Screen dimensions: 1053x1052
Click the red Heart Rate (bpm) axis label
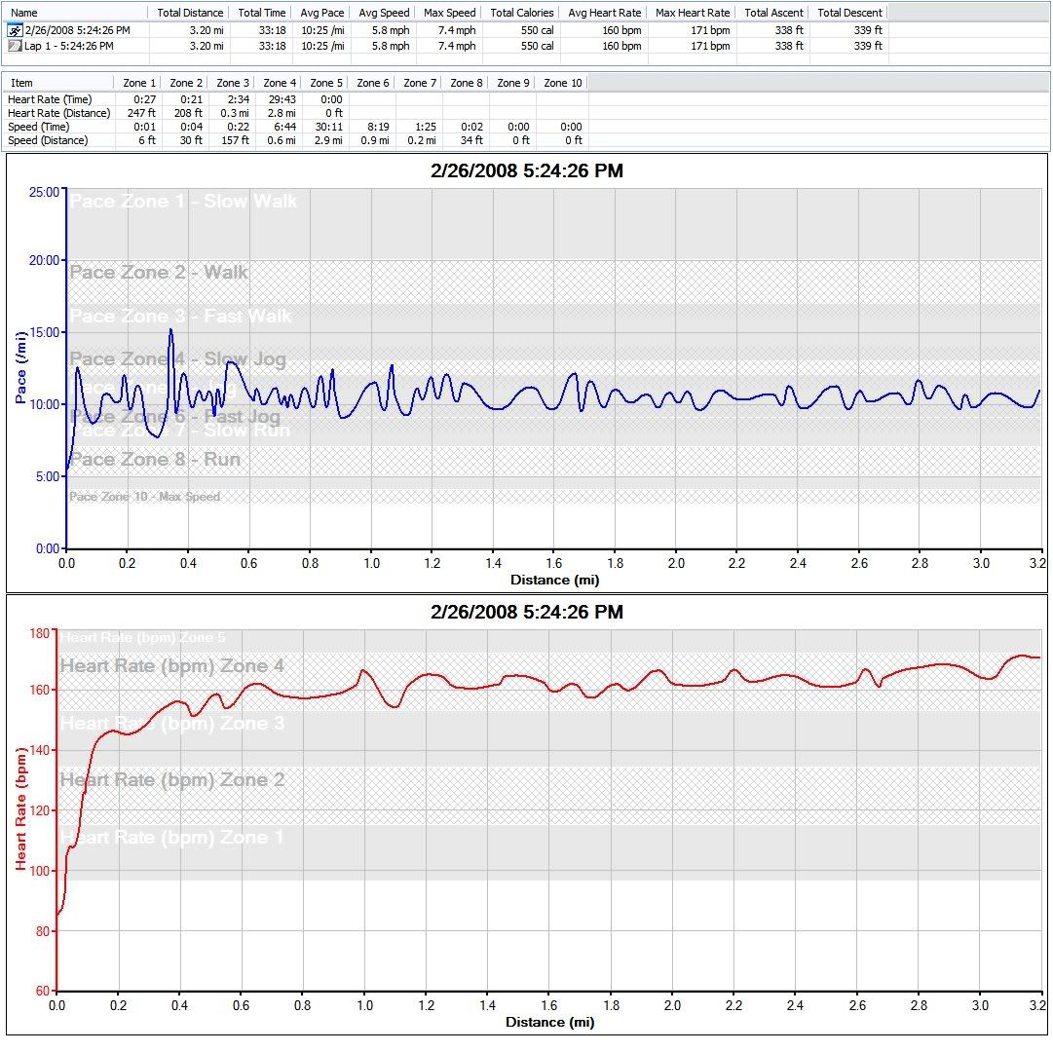(x=21, y=808)
